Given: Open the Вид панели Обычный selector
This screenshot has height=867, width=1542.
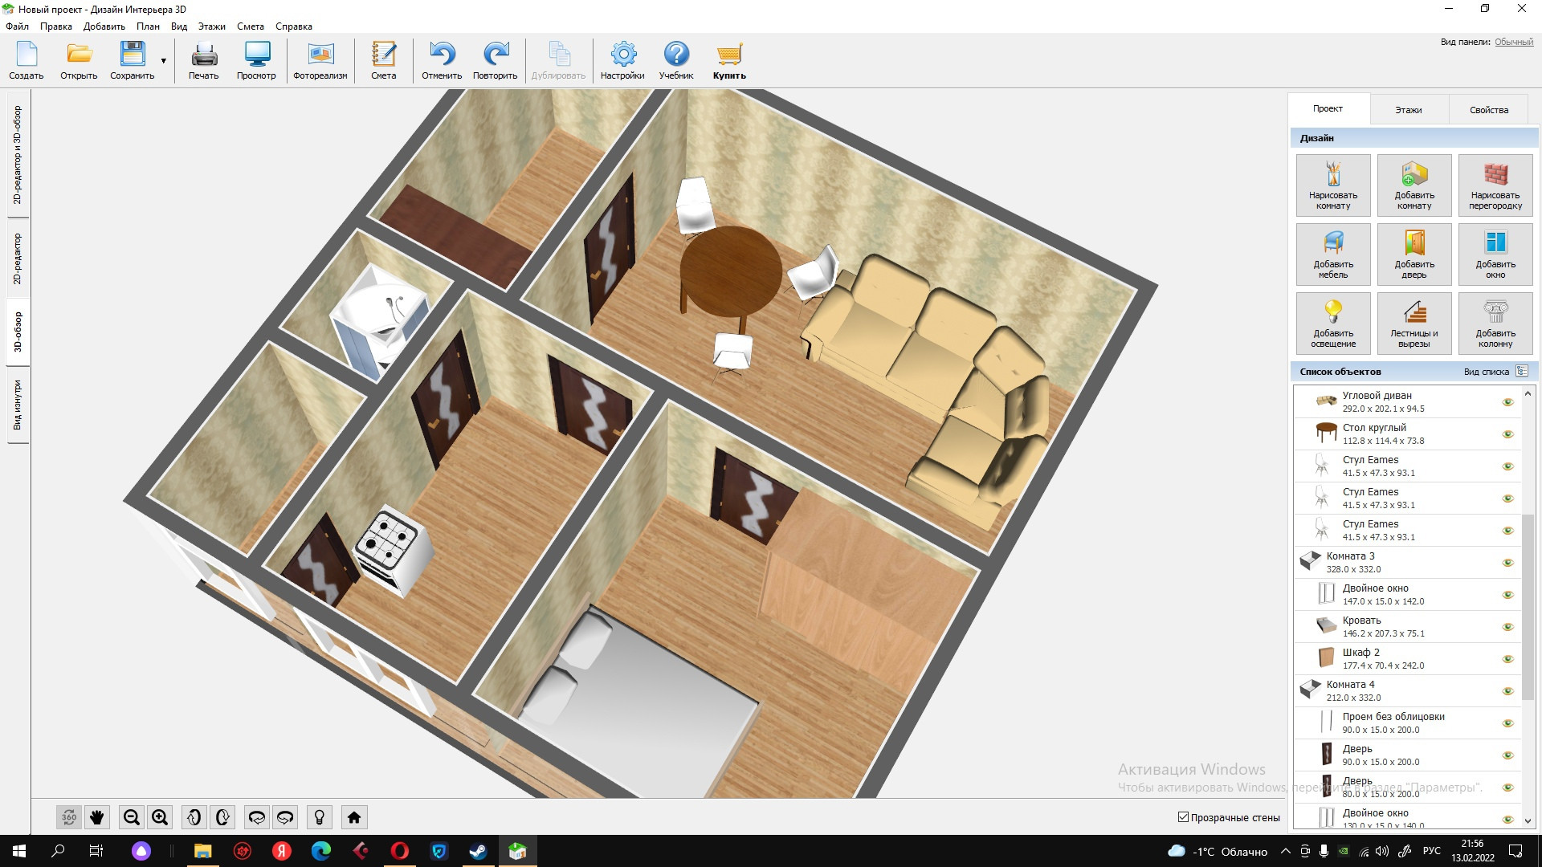Looking at the screenshot, I should tap(1513, 42).
